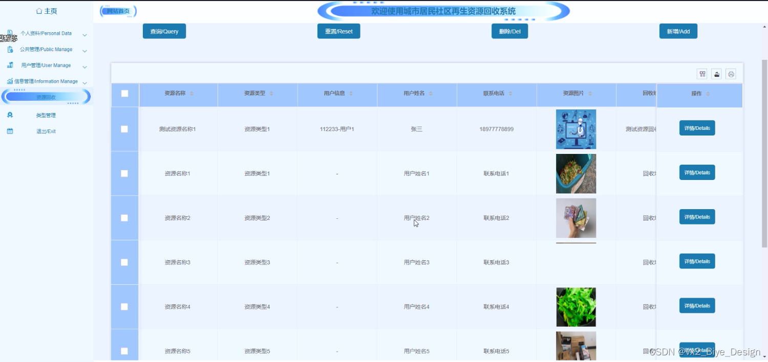This screenshot has height=362, width=768.
Task: Check the row for 资源名称2
Action: coord(124,218)
